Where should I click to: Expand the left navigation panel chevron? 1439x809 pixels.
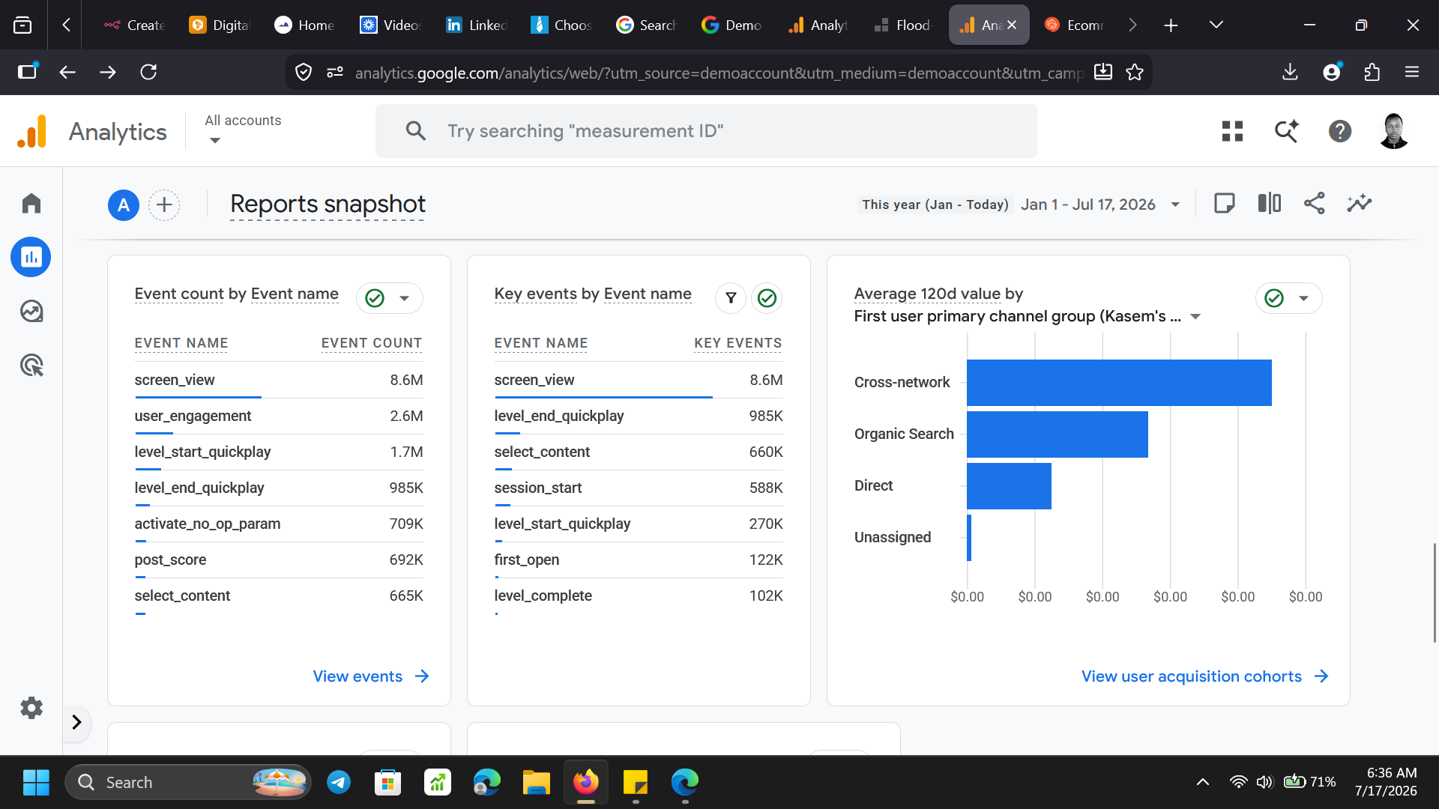tap(76, 722)
